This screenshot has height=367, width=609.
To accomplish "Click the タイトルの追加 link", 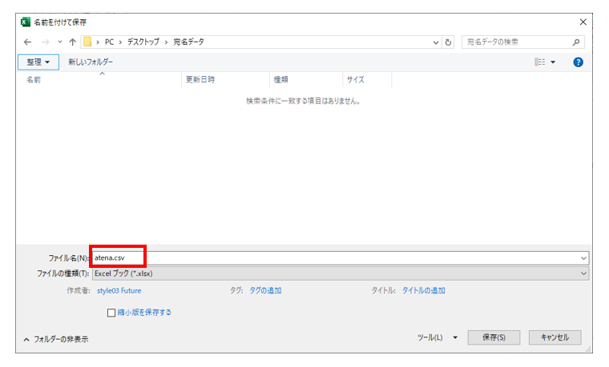I will pyautogui.click(x=423, y=291).
